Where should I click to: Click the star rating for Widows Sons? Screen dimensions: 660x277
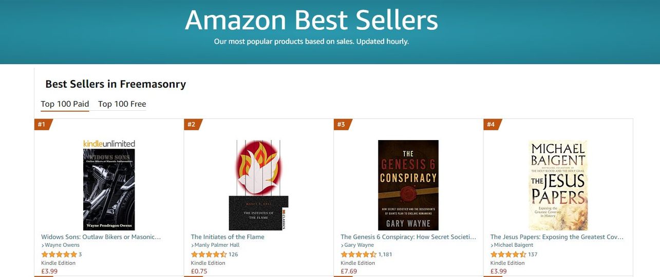59,254
